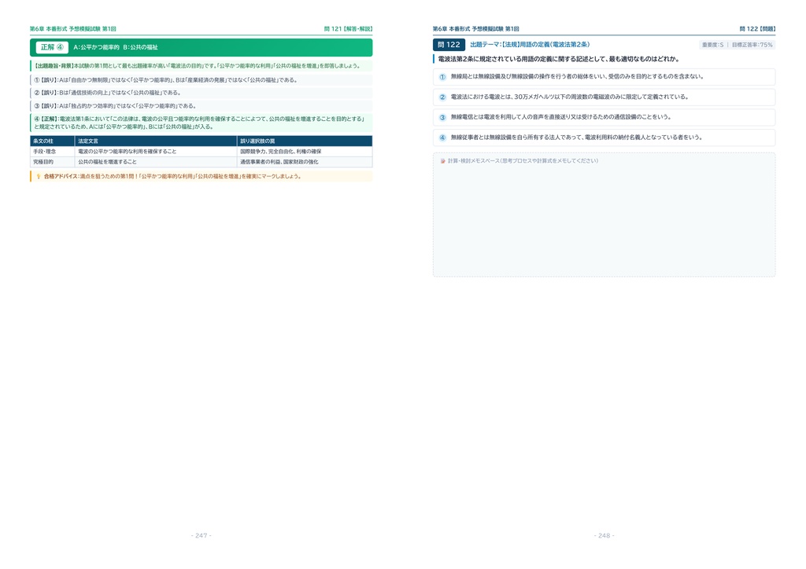
Task: Click the 正解 ④ answer badge
Action: click(52, 47)
